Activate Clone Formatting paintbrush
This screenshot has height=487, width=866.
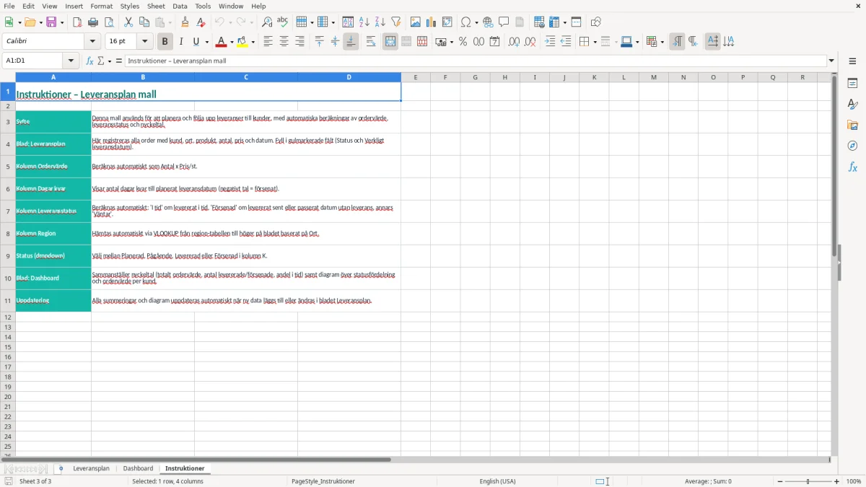tap(185, 22)
